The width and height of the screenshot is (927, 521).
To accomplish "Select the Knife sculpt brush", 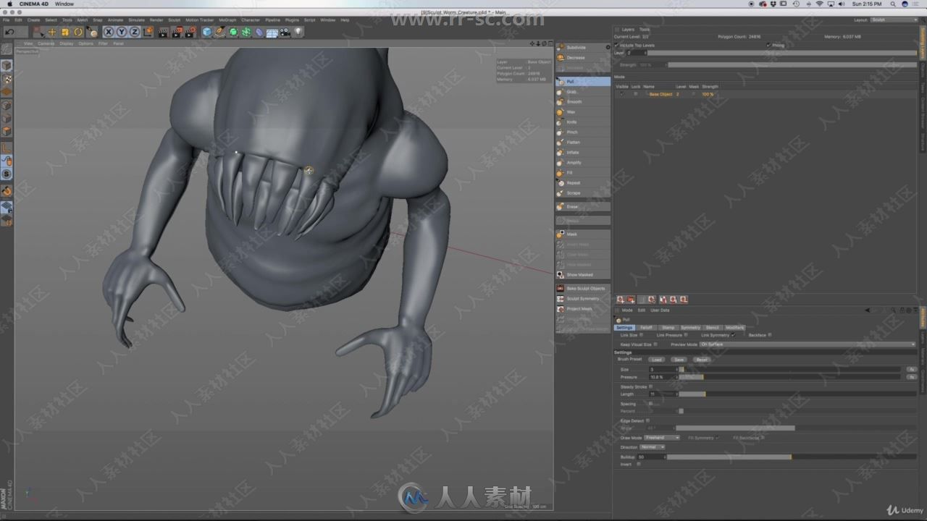I will [x=583, y=122].
